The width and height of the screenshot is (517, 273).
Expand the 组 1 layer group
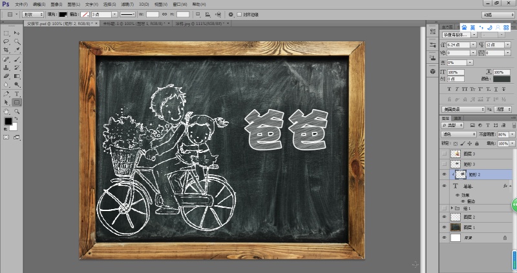(452, 208)
